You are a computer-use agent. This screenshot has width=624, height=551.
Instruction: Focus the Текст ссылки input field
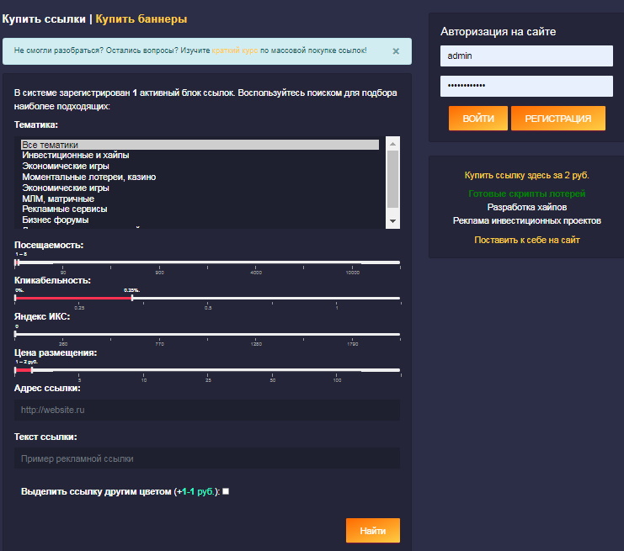206,458
